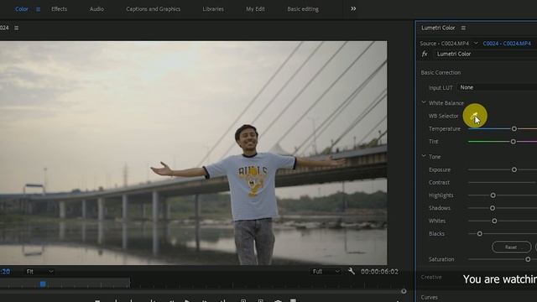This screenshot has height=302, width=537.
Task: Expand the Curves section
Action: click(429, 297)
